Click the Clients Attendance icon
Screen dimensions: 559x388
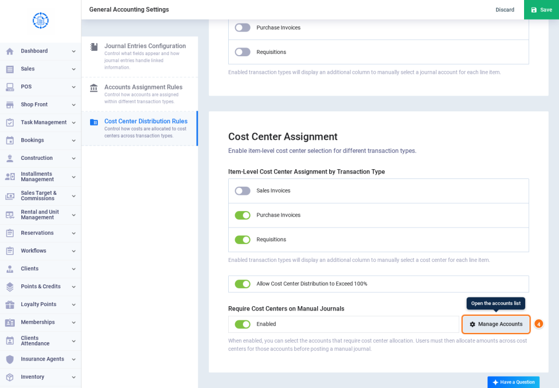click(x=10, y=341)
